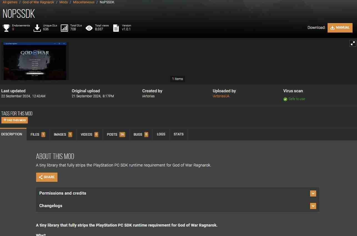Open the God of War main menu thumbnail
This screenshot has width=357, height=236.
(35, 61)
